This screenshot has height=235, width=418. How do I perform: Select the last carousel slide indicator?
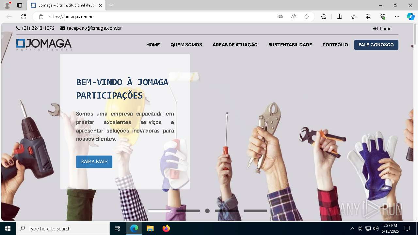tap(255, 211)
